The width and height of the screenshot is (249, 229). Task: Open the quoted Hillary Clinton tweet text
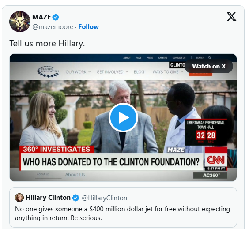click(x=122, y=214)
